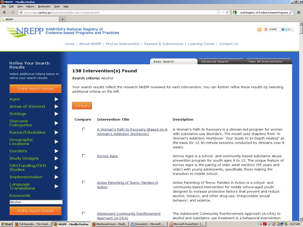
Task: Expand the Implementation filter arrow
Action: click(56, 177)
